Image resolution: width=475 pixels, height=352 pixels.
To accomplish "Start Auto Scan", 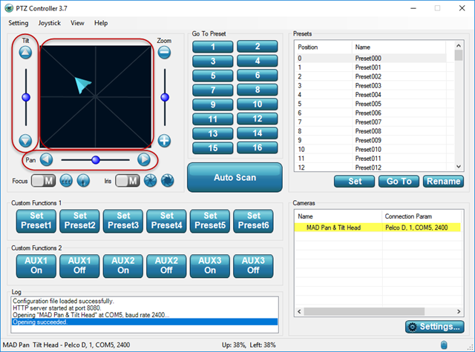I will click(235, 178).
